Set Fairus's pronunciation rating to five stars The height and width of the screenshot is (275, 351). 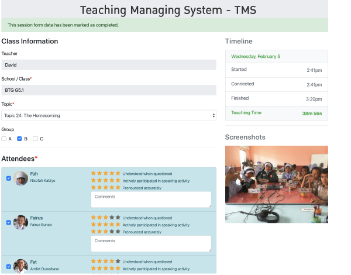pyautogui.click(x=118, y=232)
